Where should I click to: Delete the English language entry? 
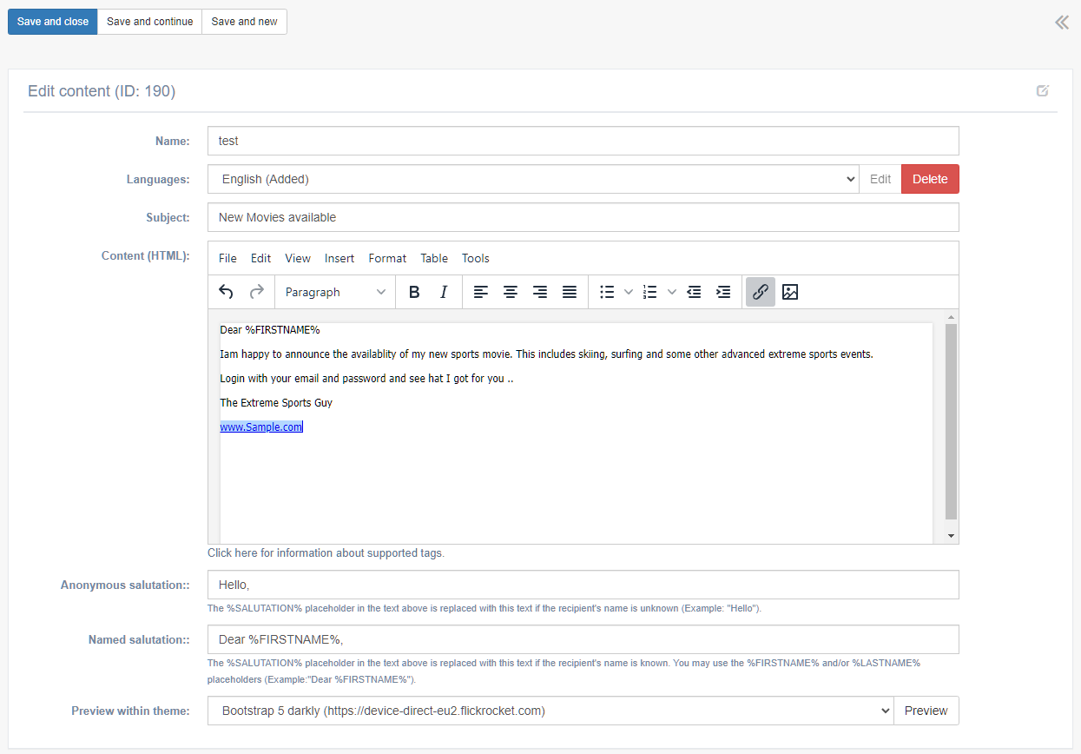930,179
